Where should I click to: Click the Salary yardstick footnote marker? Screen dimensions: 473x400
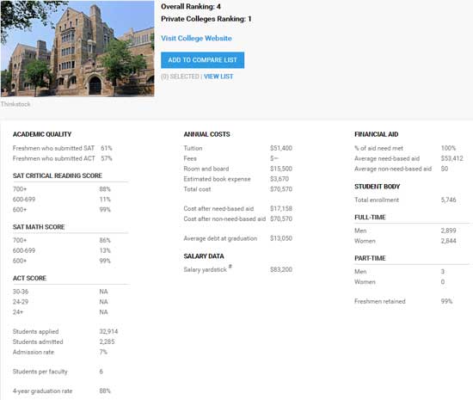click(x=230, y=266)
